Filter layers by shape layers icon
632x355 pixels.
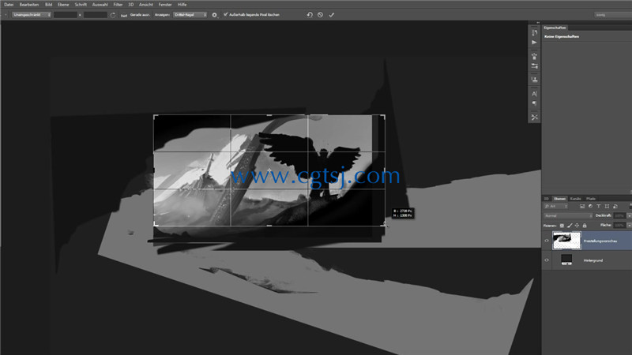click(x=607, y=206)
